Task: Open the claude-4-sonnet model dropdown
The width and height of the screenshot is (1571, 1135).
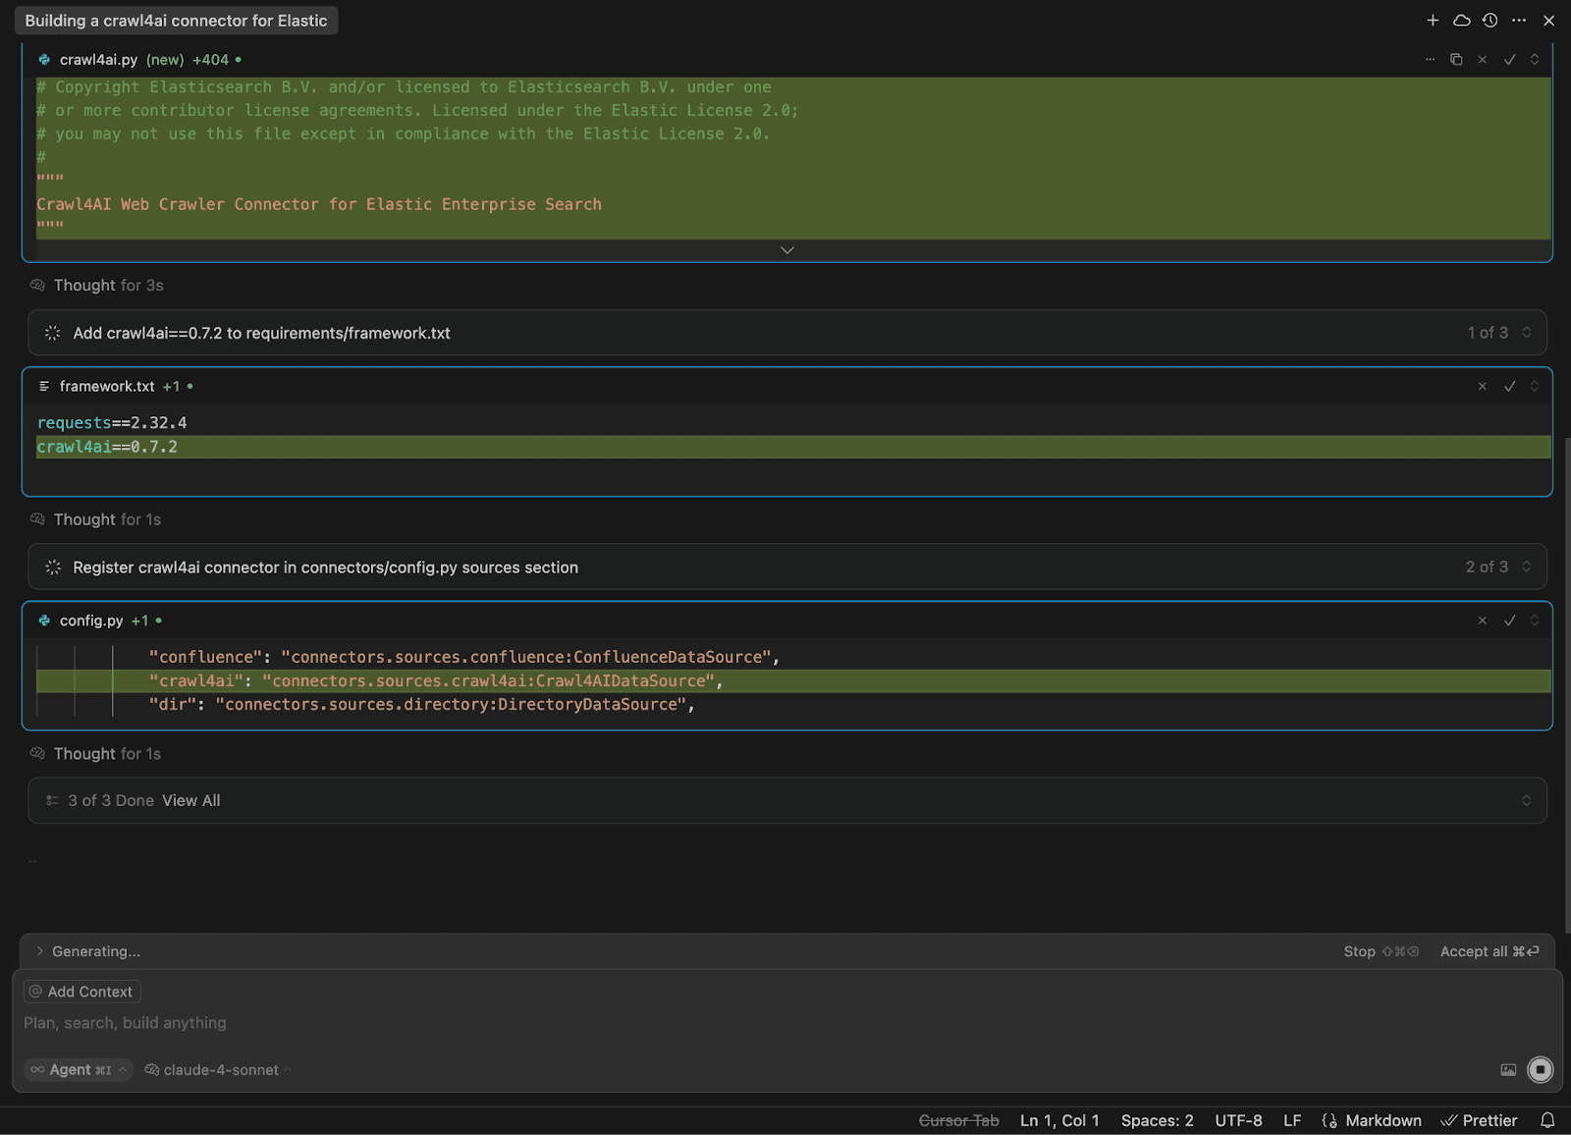Action: (220, 1070)
